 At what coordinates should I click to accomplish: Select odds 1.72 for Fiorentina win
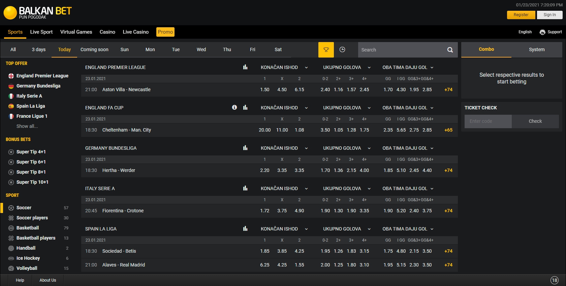[x=265, y=211]
